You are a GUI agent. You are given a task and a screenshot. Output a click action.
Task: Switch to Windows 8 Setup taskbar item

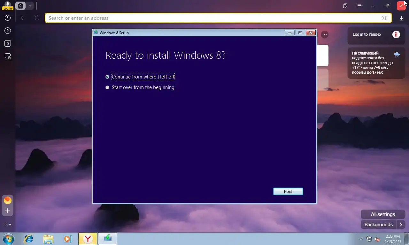(108, 239)
